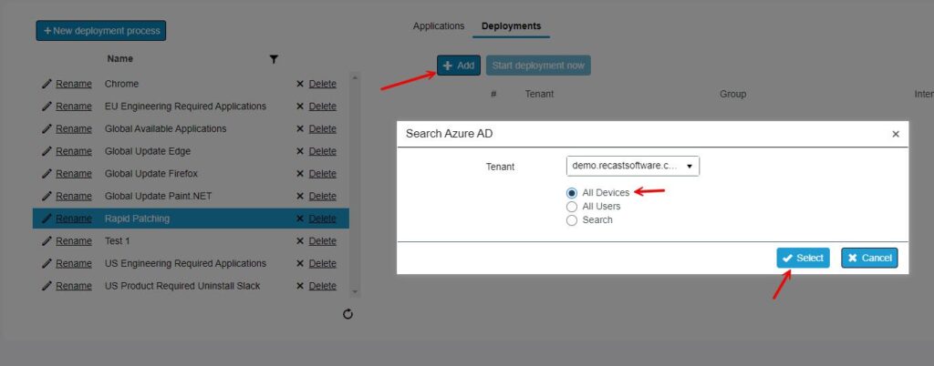Select the All Devices radio option
Screen dimensions: 934x366
pos(572,193)
